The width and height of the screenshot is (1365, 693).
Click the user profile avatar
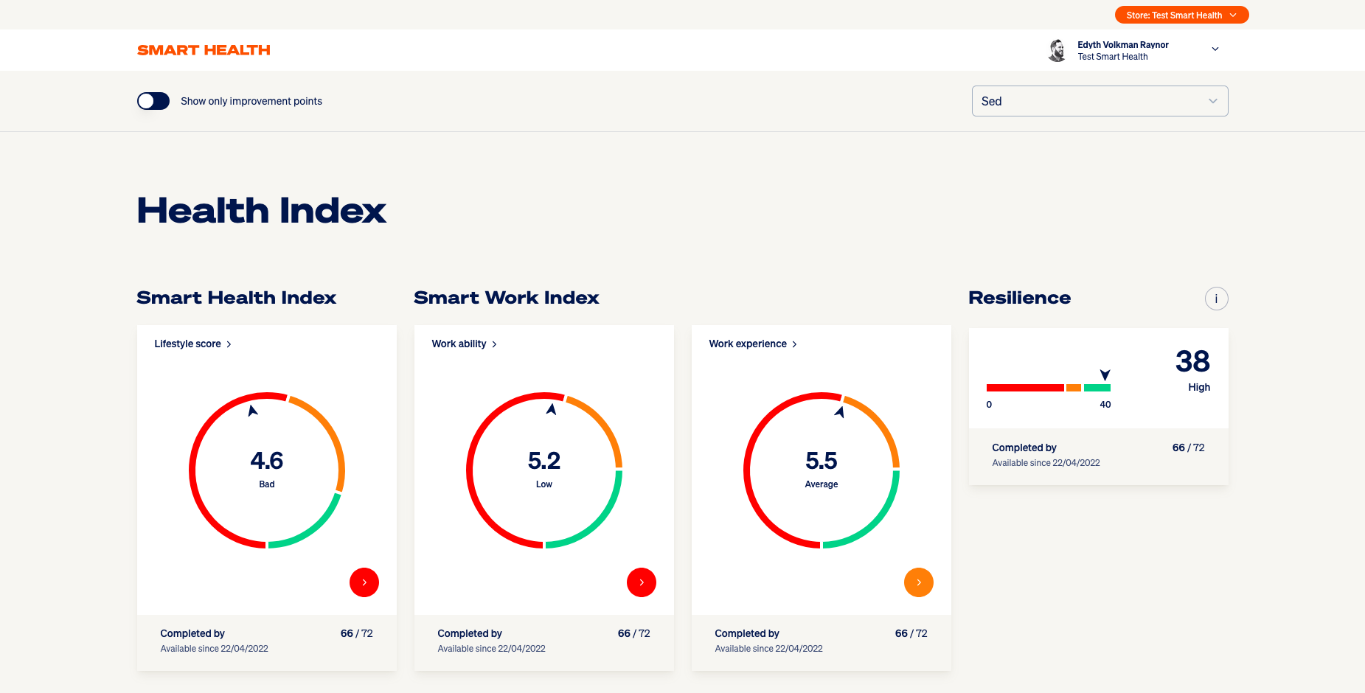1057,50
